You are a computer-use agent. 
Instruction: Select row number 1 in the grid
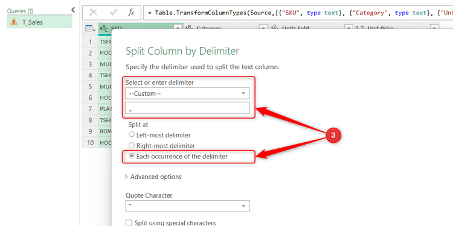[x=90, y=42]
